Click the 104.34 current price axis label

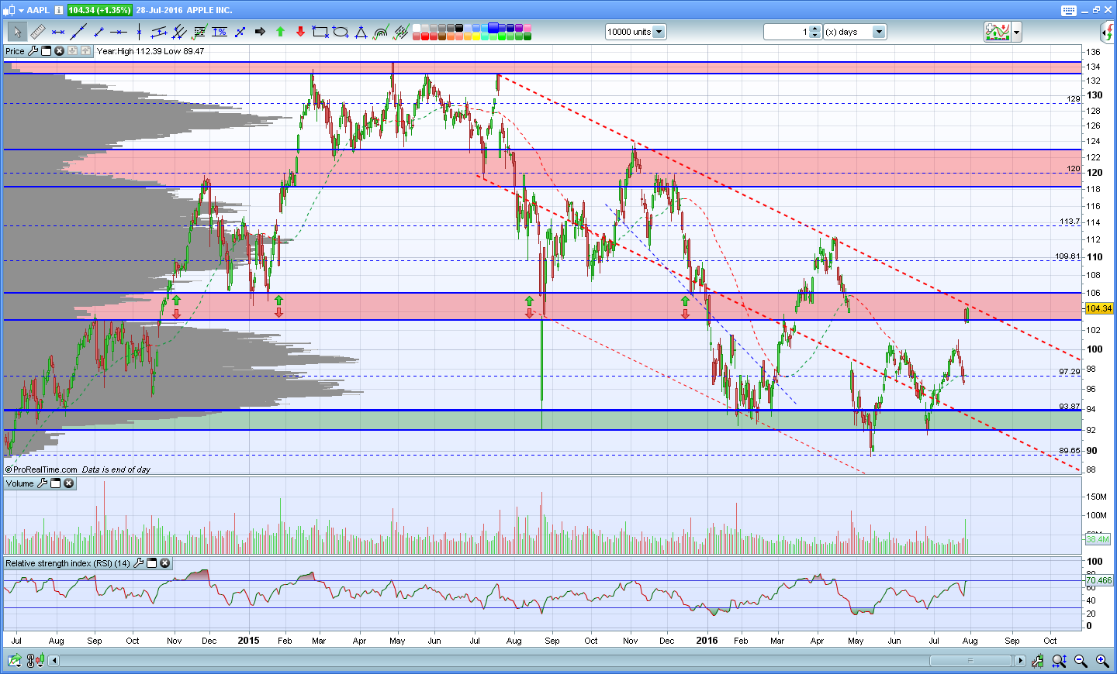[x=1098, y=308]
